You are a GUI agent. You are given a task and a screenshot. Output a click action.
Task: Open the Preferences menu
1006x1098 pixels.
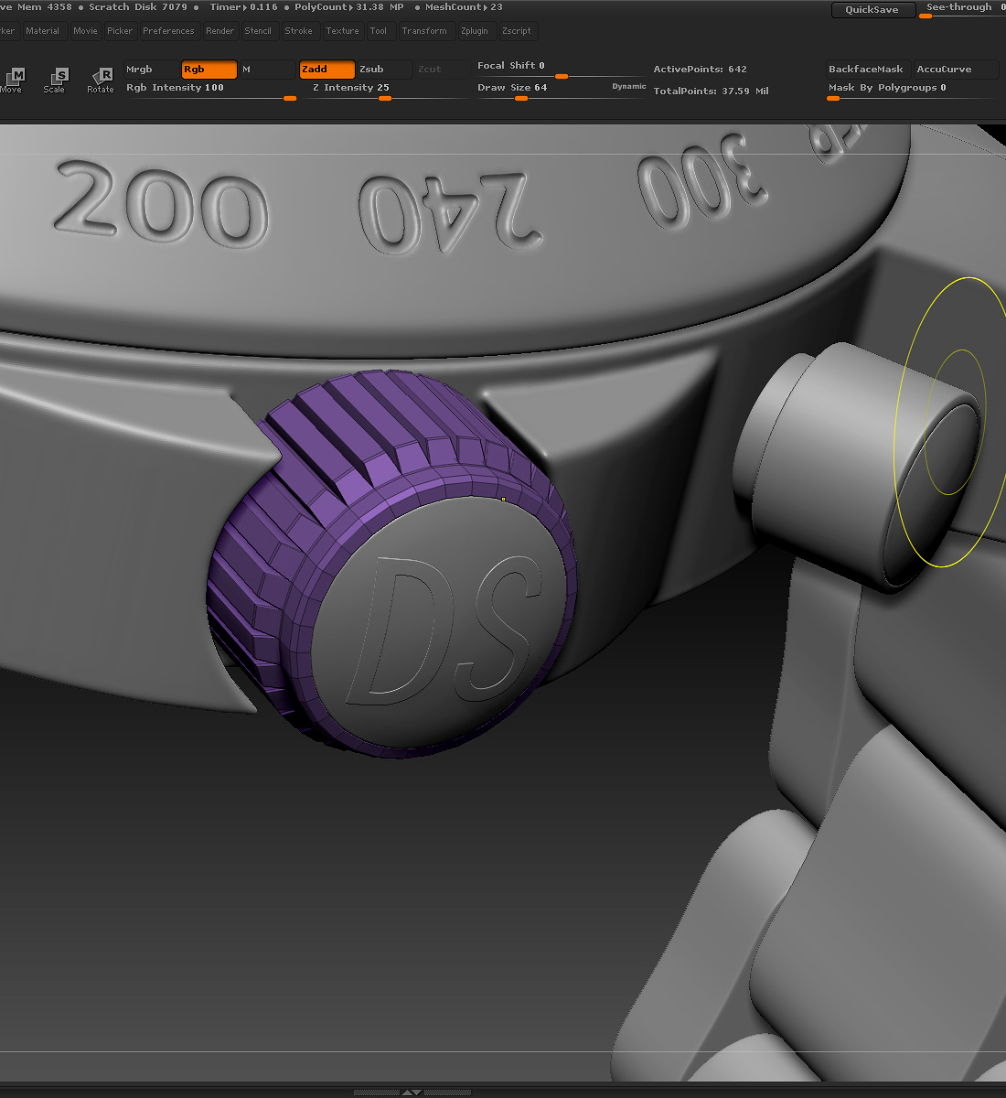[x=168, y=31]
